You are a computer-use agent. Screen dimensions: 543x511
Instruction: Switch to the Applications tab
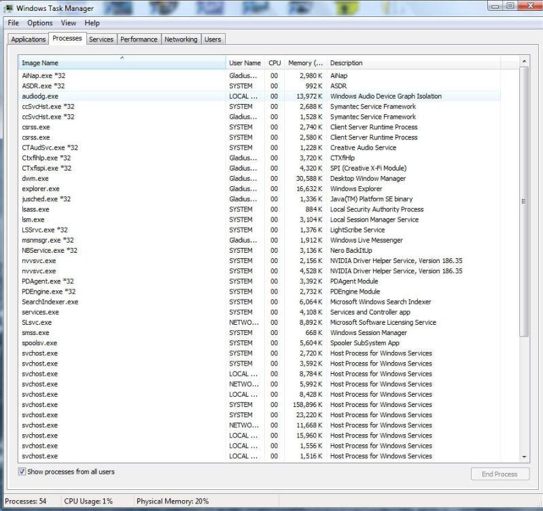click(29, 39)
